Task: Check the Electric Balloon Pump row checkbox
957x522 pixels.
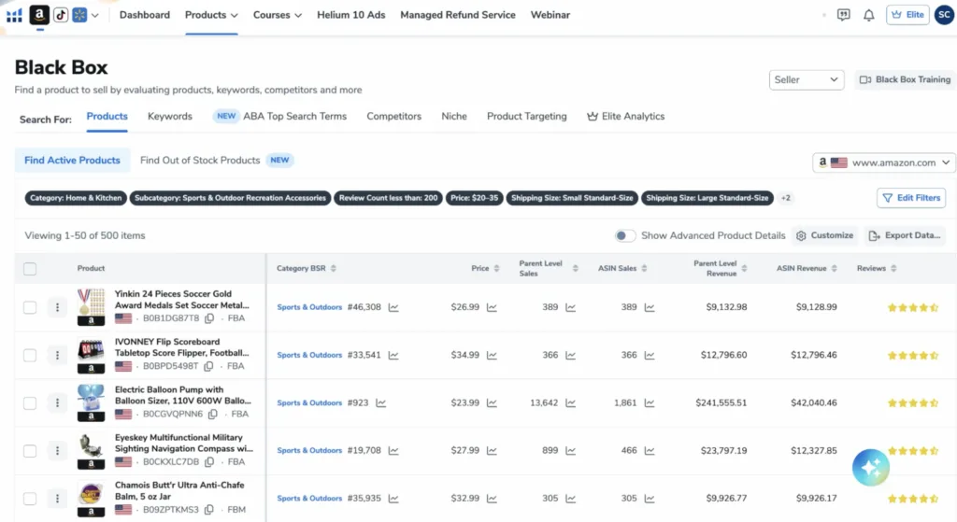Action: 30,403
